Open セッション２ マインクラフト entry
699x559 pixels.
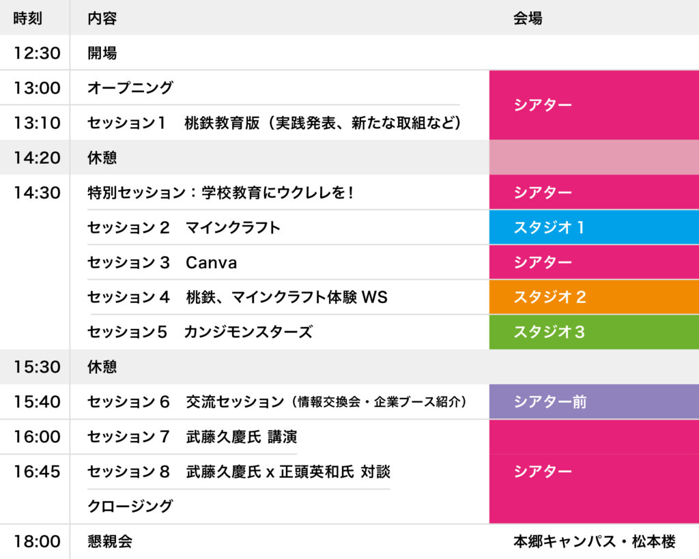click(184, 228)
